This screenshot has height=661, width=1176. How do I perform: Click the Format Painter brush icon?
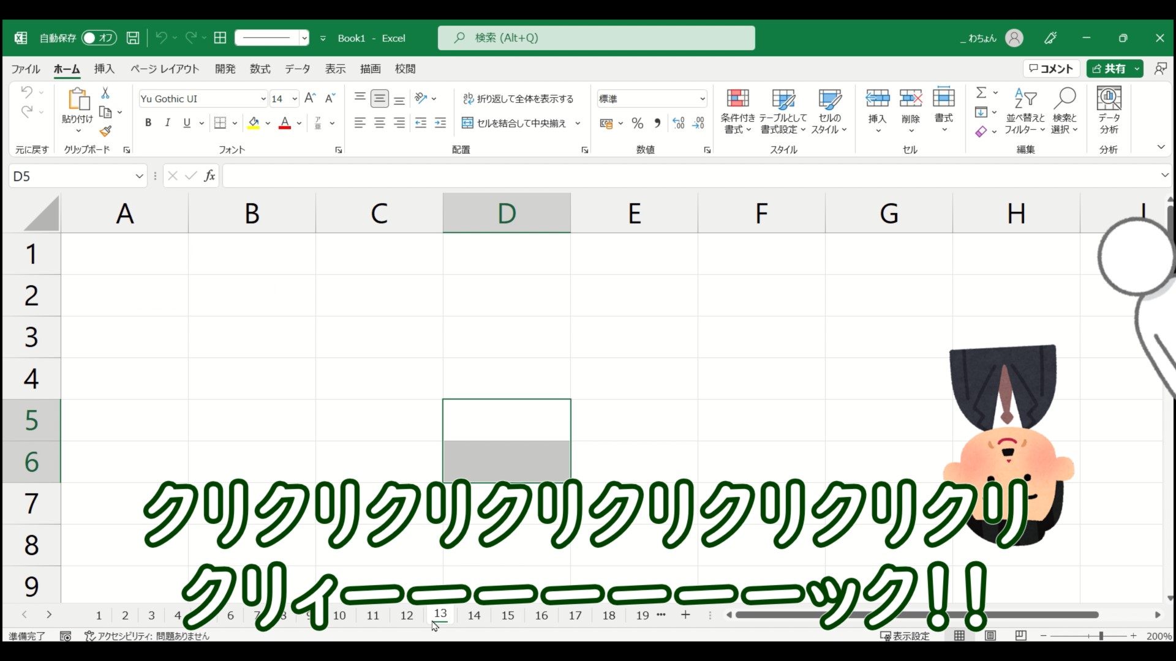pos(105,131)
